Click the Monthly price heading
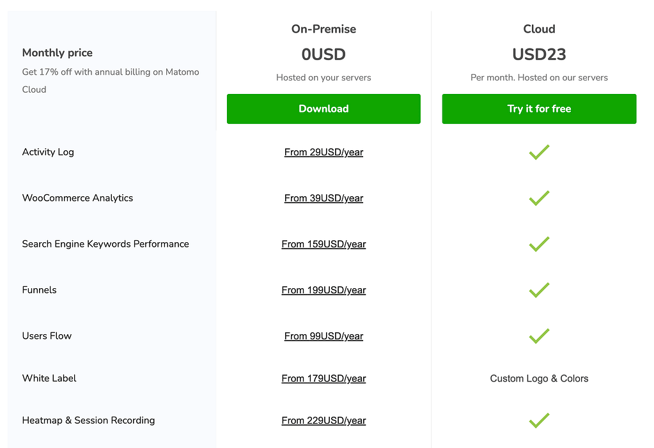The image size is (654, 448). 57,52
